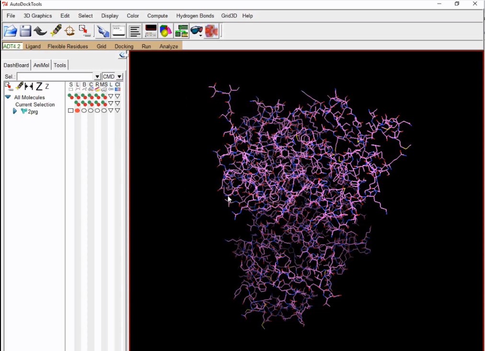Click the Flexible Residues button
485x351 pixels.
pos(68,47)
